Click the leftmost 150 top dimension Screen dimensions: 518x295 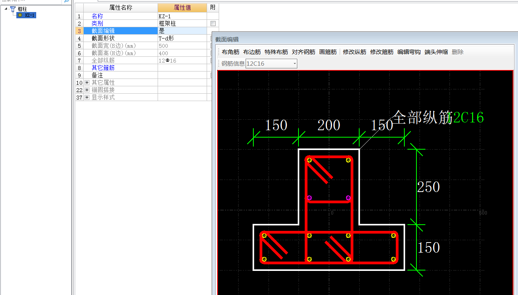pyautogui.click(x=276, y=126)
